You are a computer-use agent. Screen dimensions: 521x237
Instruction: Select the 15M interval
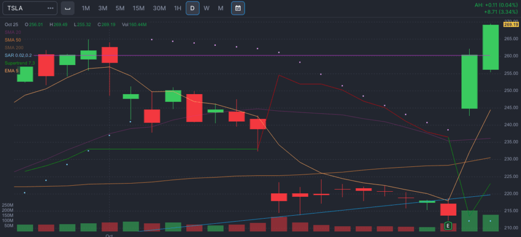click(138, 8)
